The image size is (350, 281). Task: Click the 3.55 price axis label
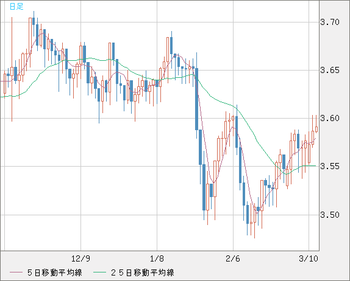click(x=330, y=166)
